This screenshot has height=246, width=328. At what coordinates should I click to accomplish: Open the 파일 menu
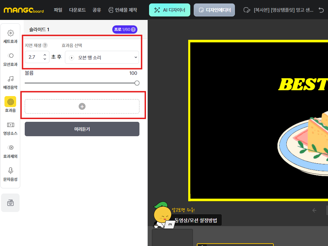pos(58,10)
